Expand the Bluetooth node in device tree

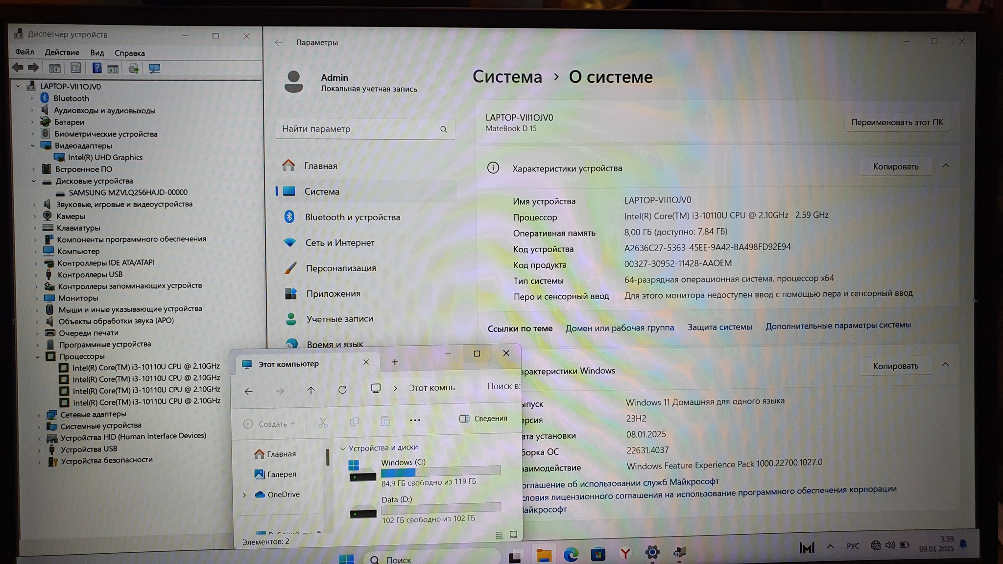tap(32, 98)
